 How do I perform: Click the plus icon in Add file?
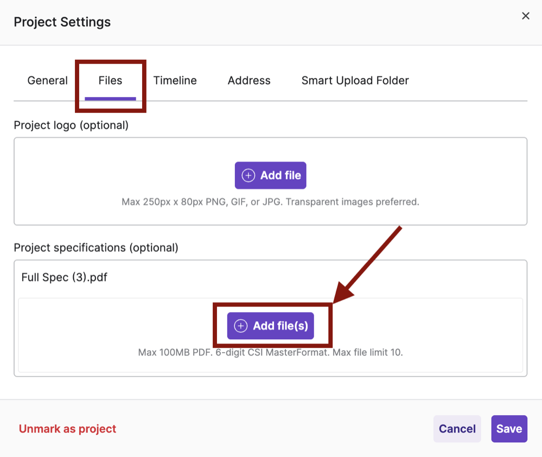click(248, 175)
